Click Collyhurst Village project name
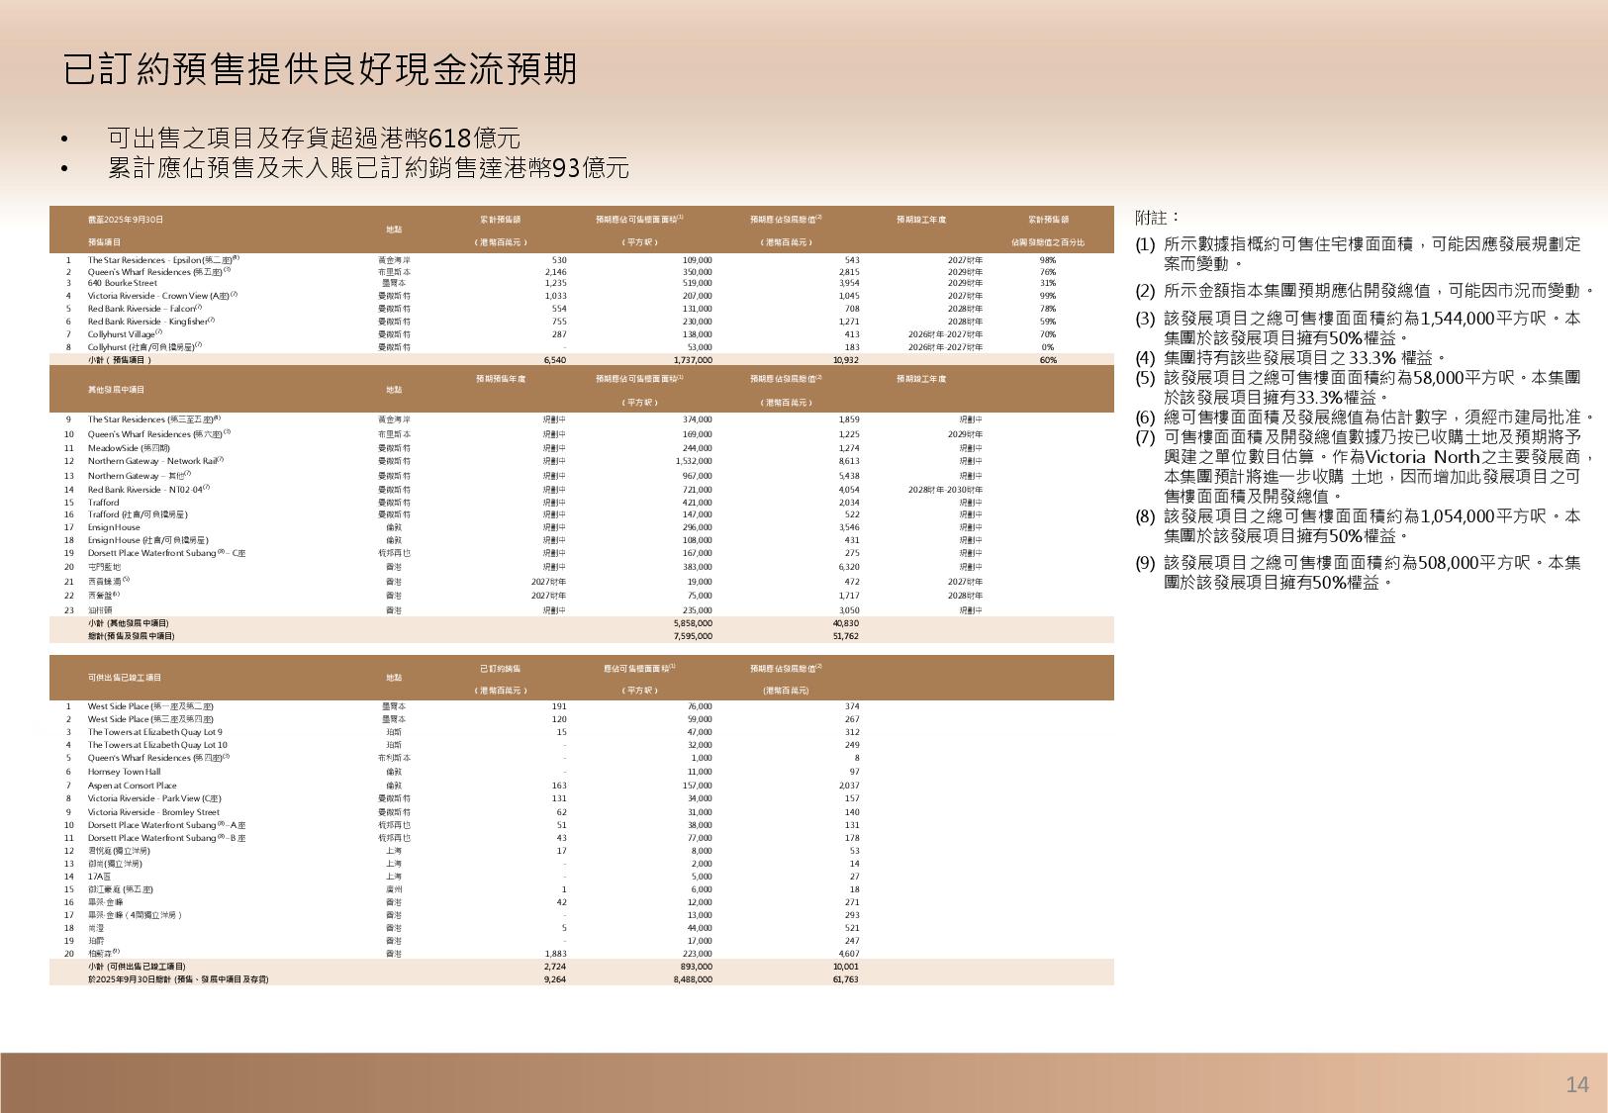This screenshot has height=1113, width=1608. click(x=125, y=334)
